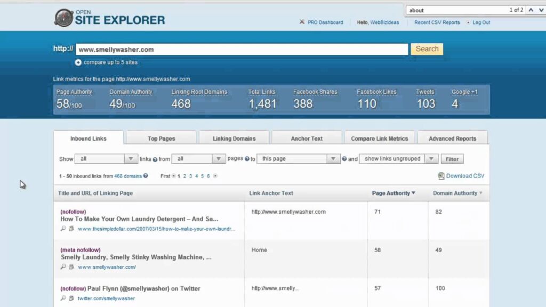
Task: Open the www.smellywasher.com/ URL link
Action: click(107, 268)
